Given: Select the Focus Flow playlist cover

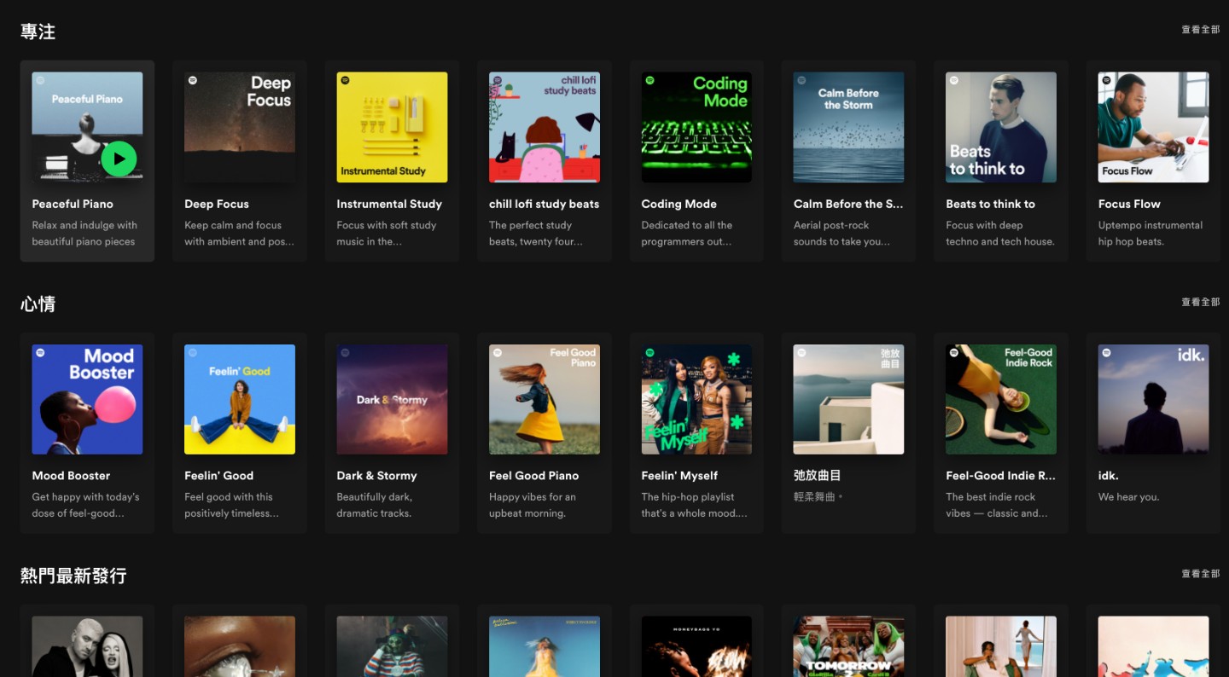Looking at the screenshot, I should (x=1153, y=127).
